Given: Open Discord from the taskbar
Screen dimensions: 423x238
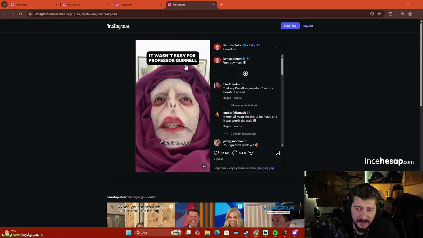Looking at the screenshot, I should 294,233.
